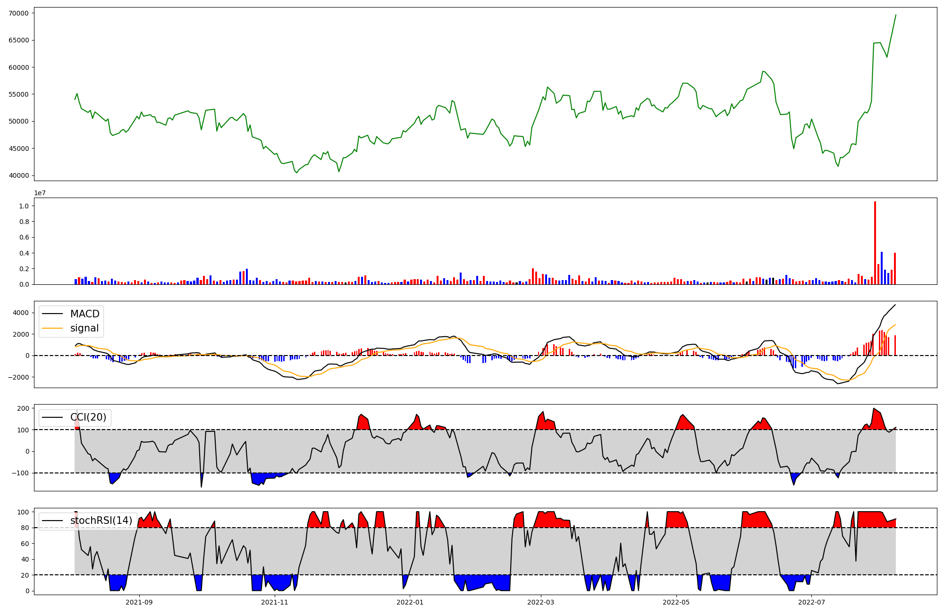
Task: Click the 2021-09 x-axis date label
Action: coord(139,602)
